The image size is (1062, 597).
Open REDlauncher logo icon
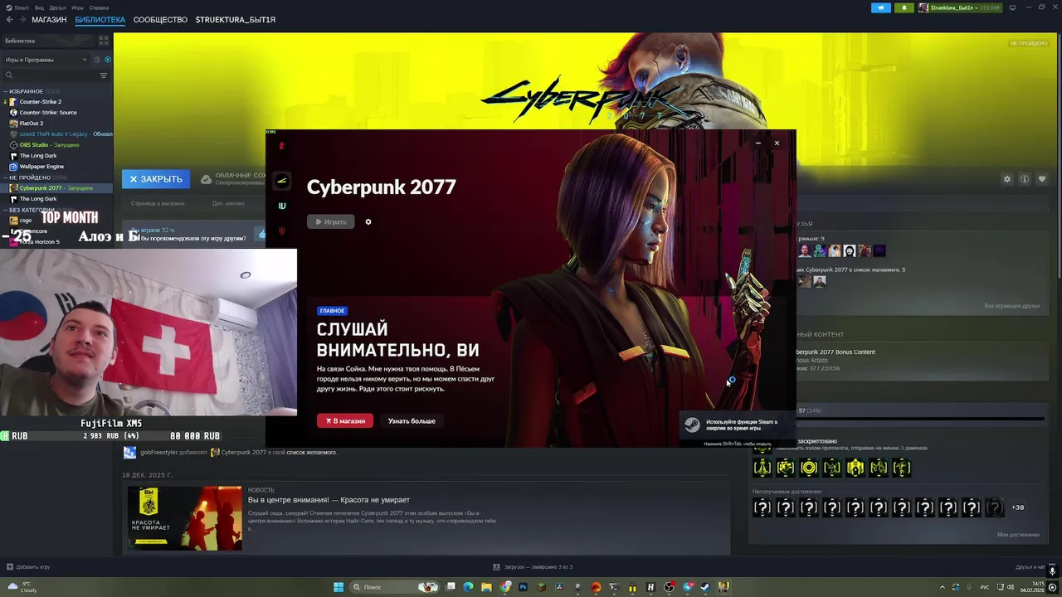click(x=282, y=147)
